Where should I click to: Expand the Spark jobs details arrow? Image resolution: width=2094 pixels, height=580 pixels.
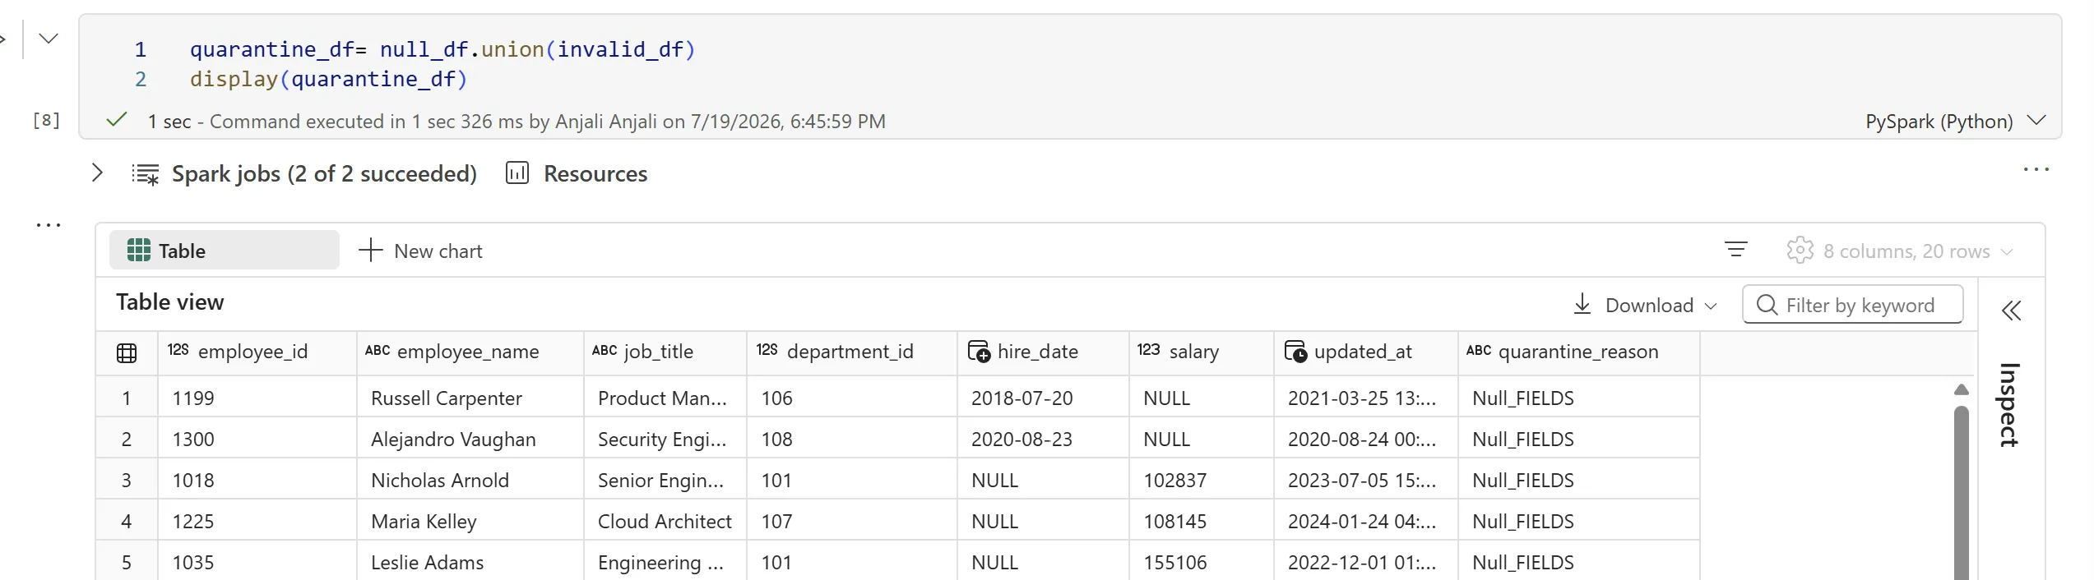point(97,173)
